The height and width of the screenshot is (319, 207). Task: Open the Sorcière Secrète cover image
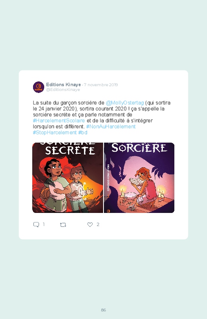68,178
